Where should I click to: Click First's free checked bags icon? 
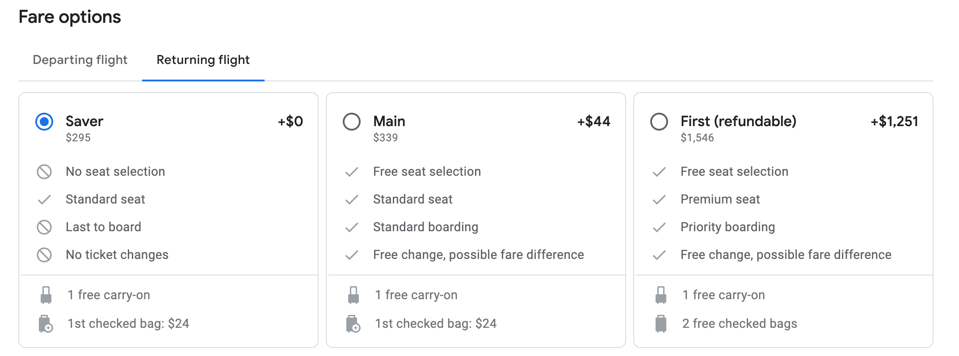pyautogui.click(x=661, y=324)
